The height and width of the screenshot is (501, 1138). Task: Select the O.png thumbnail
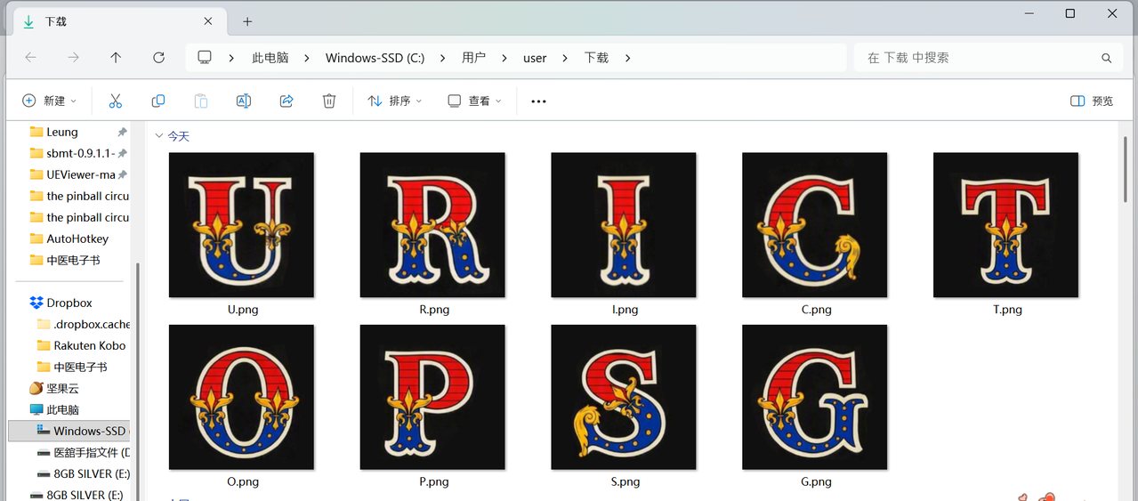[x=241, y=397]
